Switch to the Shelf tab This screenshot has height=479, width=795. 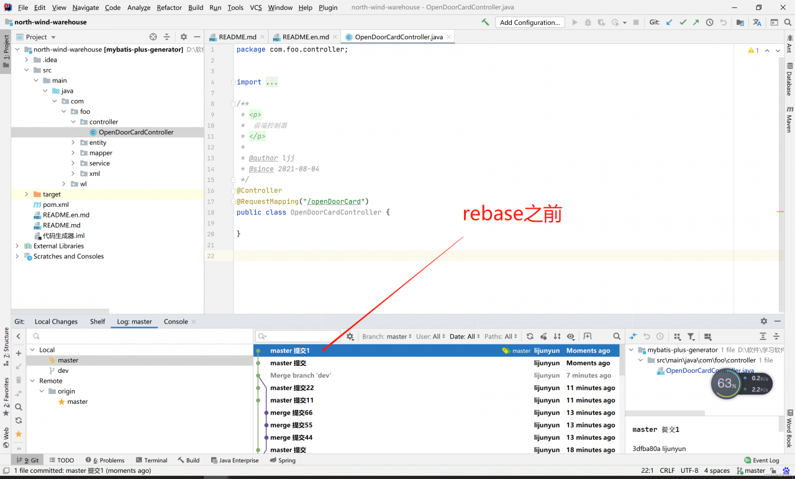[x=98, y=321]
